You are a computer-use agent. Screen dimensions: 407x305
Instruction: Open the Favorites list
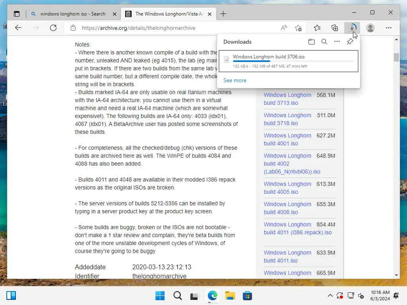coord(317,28)
